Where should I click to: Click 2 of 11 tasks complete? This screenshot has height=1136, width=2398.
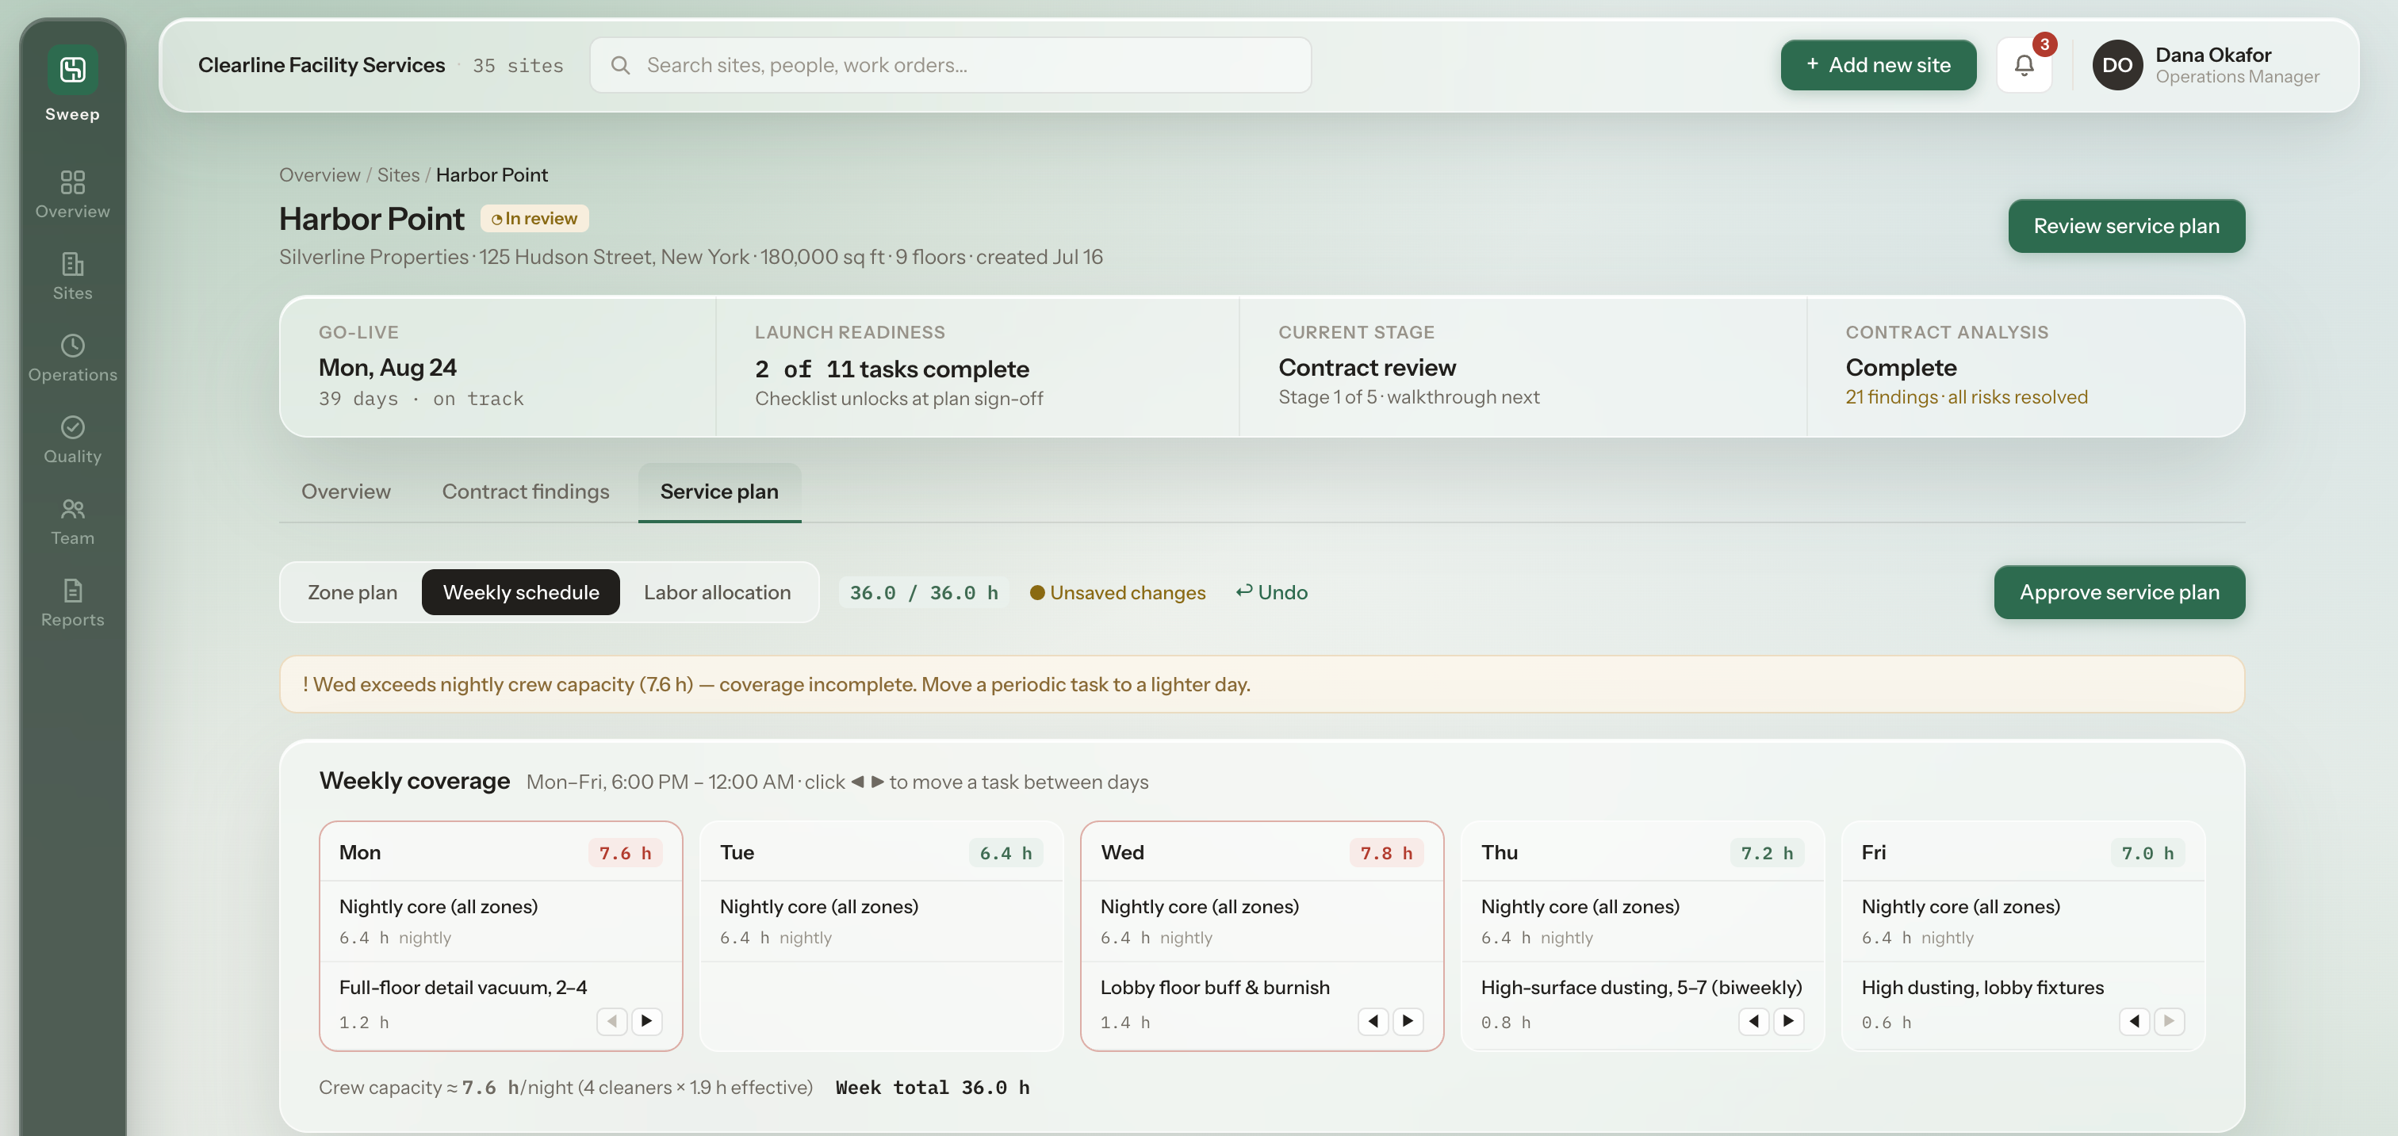pyautogui.click(x=892, y=369)
